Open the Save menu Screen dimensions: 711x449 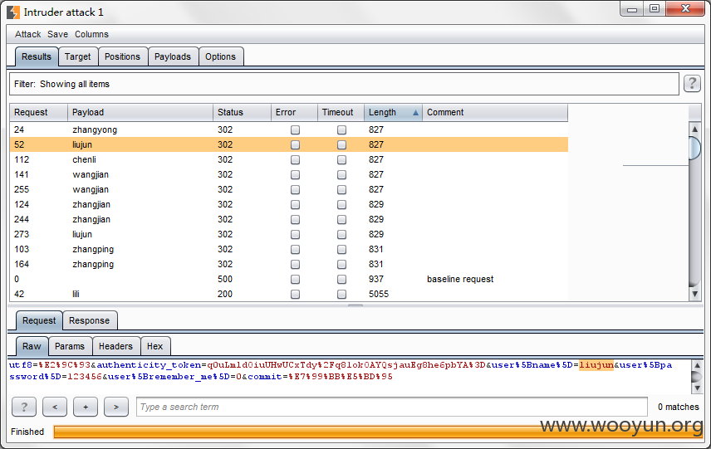pyautogui.click(x=57, y=34)
